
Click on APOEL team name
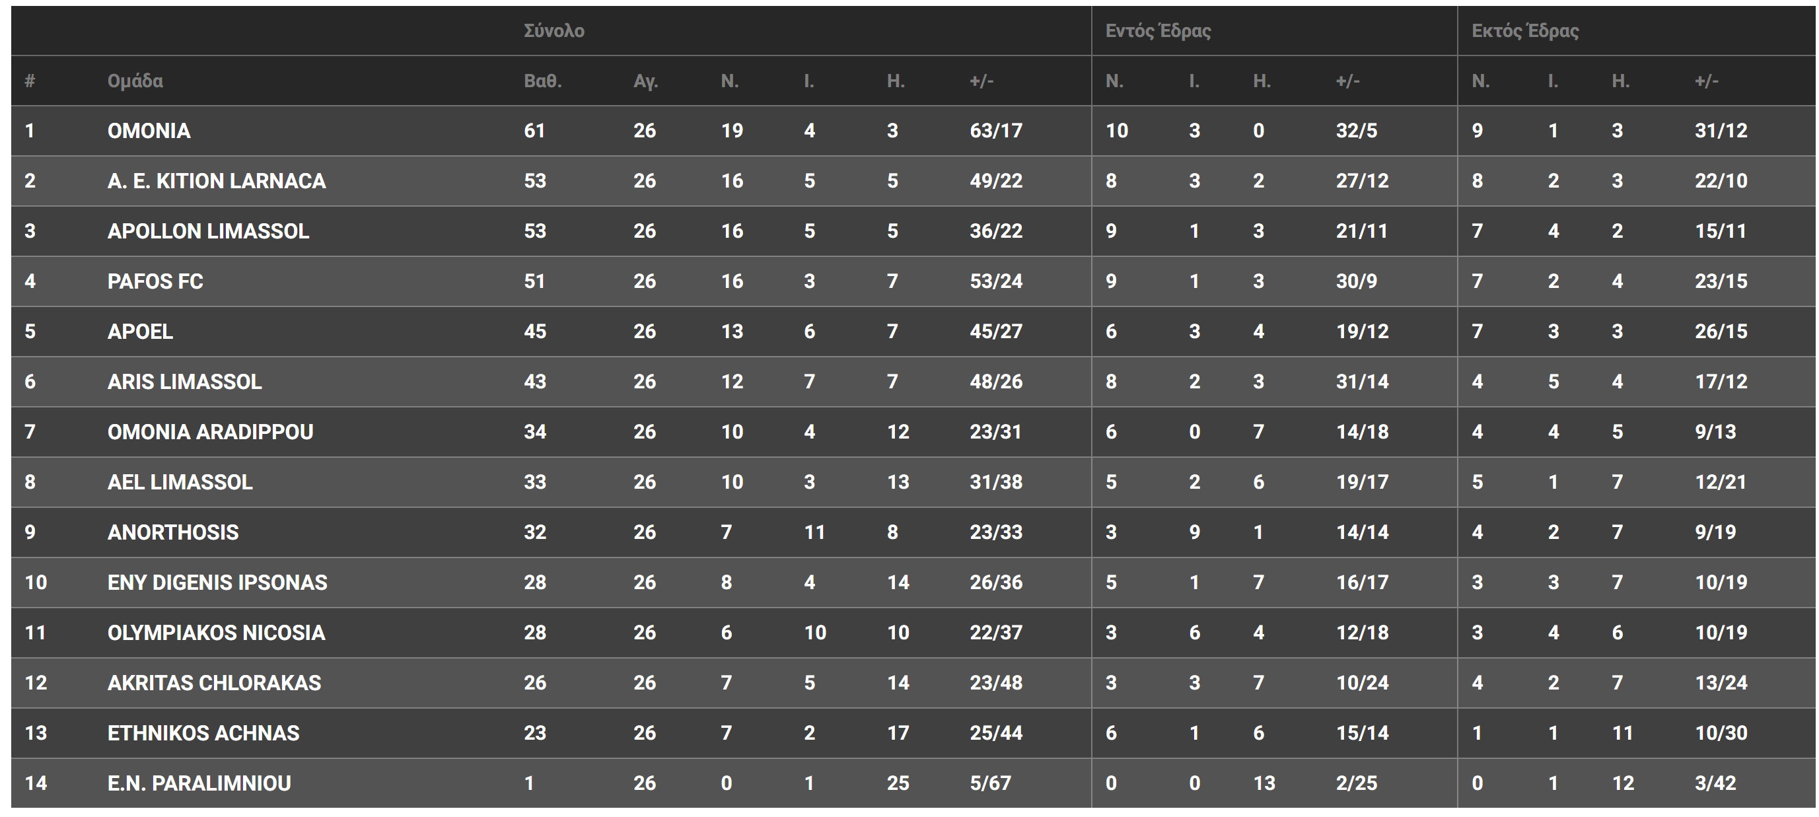click(140, 331)
